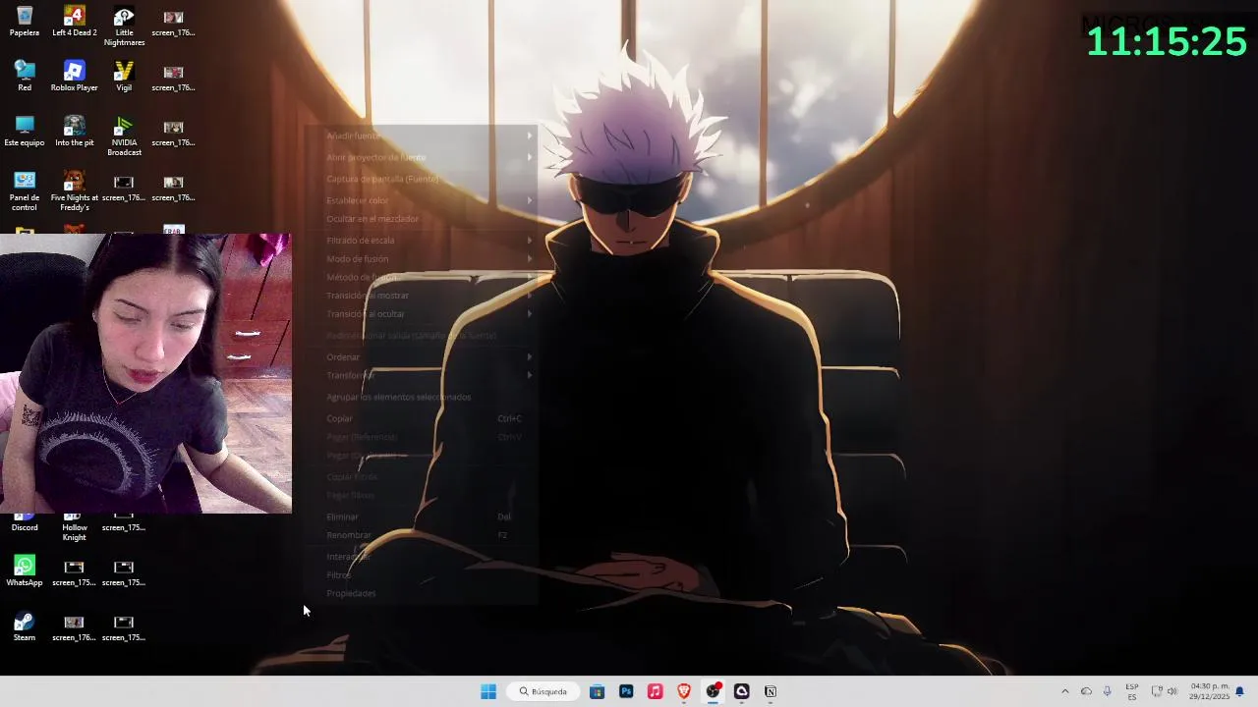This screenshot has height=707, width=1258.
Task: Select the screen_176 file right of NVIDIA Broadcast
Action: (x=173, y=132)
